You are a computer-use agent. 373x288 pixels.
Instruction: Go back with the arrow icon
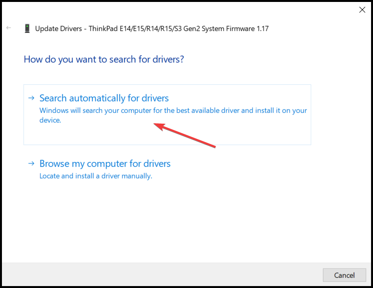click(x=9, y=28)
